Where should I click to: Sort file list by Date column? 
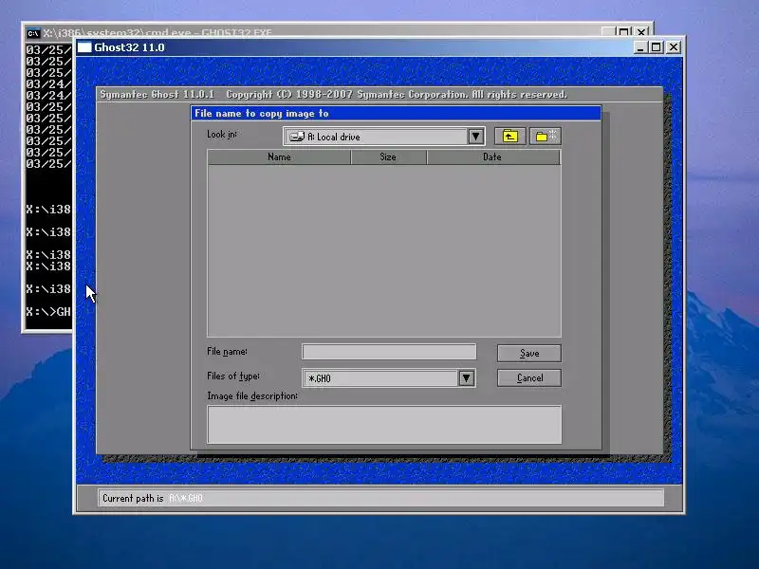tap(492, 157)
